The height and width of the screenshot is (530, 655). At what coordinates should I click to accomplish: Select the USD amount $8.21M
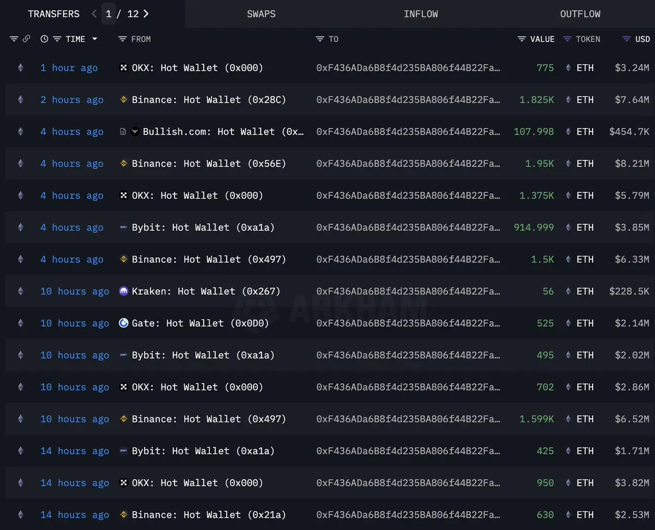tap(632, 163)
